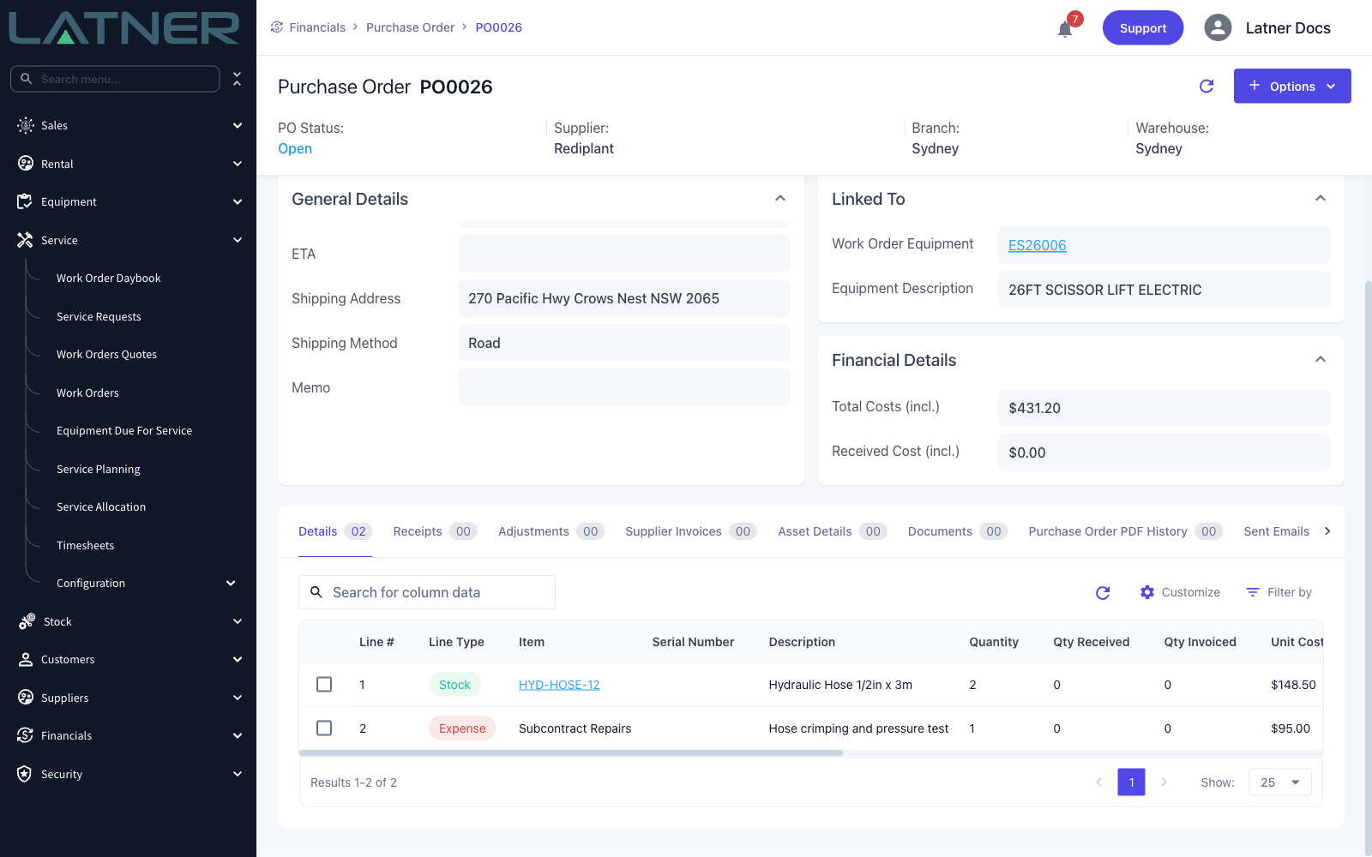Collapse the General Details section
Image resolution: width=1372 pixels, height=857 pixels.
[x=780, y=198]
